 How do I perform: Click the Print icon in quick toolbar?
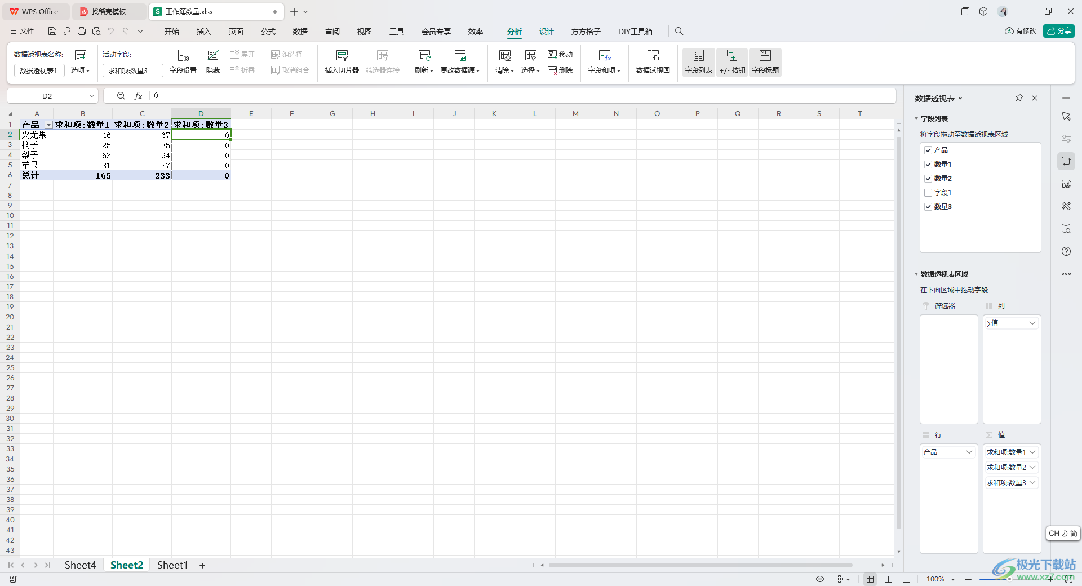click(x=82, y=32)
